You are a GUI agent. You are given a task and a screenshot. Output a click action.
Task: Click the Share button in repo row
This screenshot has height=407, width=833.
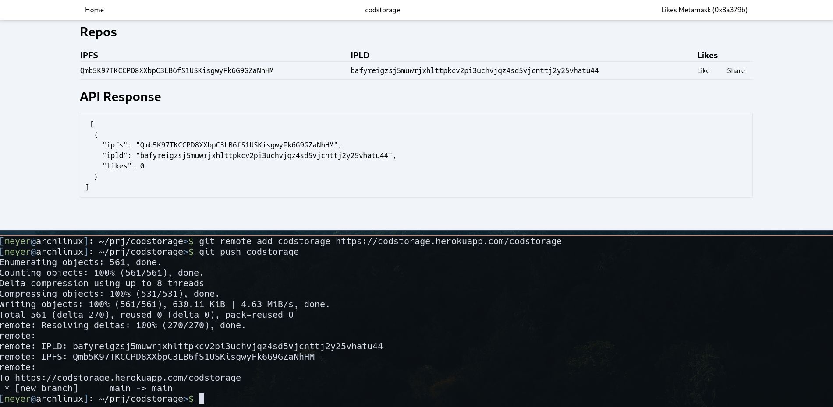pyautogui.click(x=736, y=71)
